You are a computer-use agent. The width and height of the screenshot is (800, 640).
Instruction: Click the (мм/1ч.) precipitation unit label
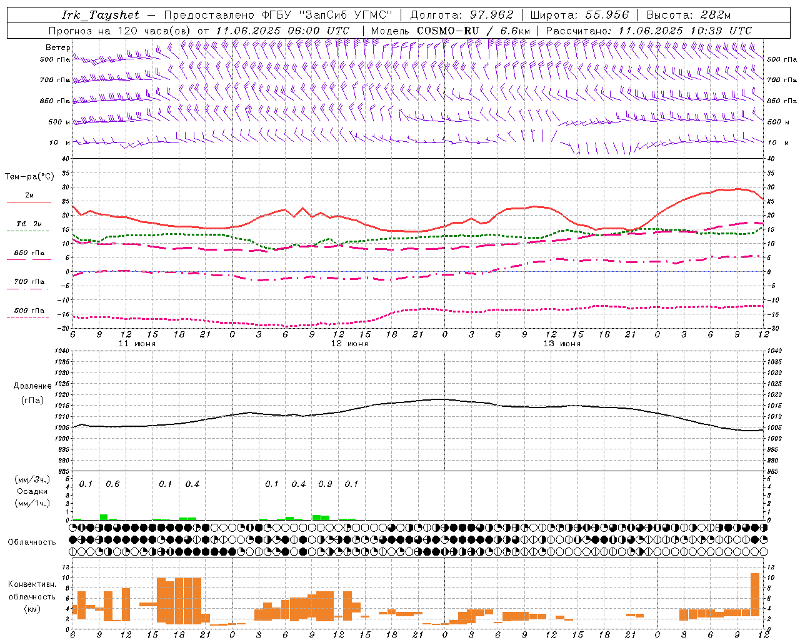coord(32,503)
